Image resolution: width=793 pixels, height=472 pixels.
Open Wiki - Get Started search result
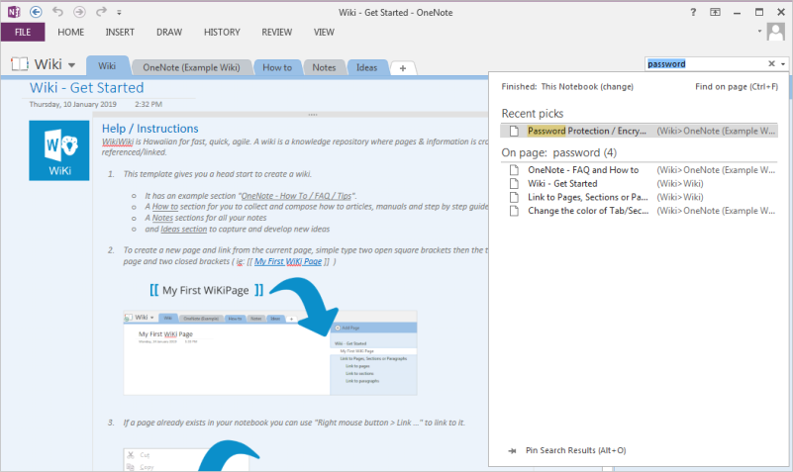click(639, 183)
